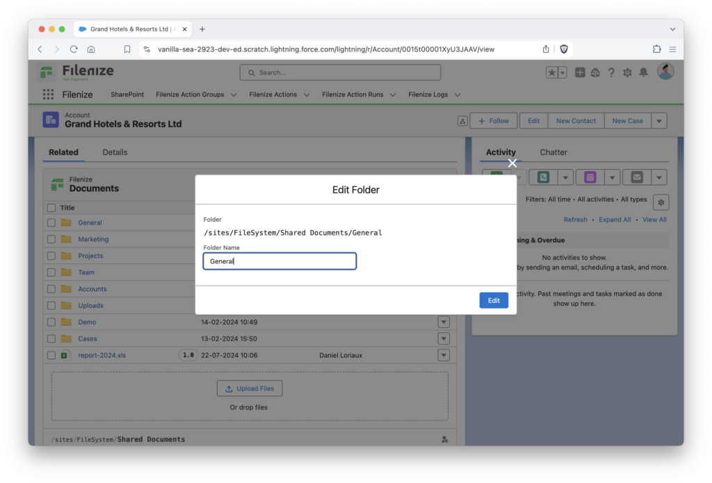Switch to the Details tab
The height and width of the screenshot is (483, 712).
pyautogui.click(x=115, y=152)
